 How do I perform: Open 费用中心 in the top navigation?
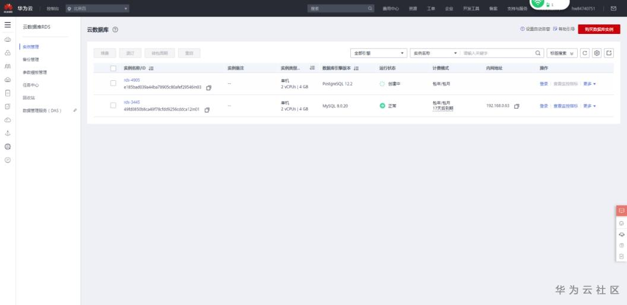pyautogui.click(x=391, y=8)
